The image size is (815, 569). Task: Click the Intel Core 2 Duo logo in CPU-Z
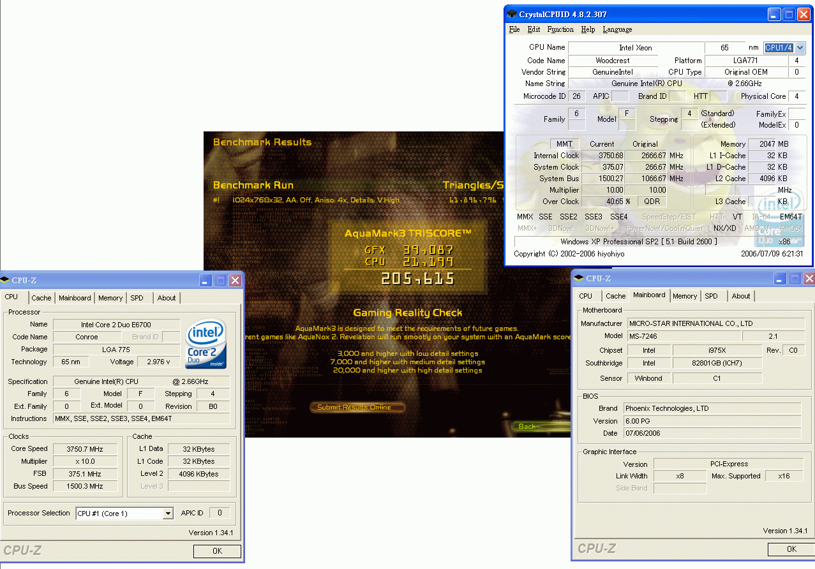pos(206,344)
